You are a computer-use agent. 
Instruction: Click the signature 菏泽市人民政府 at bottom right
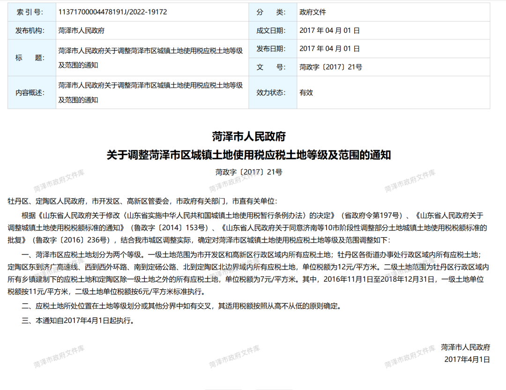[x=465, y=347]
